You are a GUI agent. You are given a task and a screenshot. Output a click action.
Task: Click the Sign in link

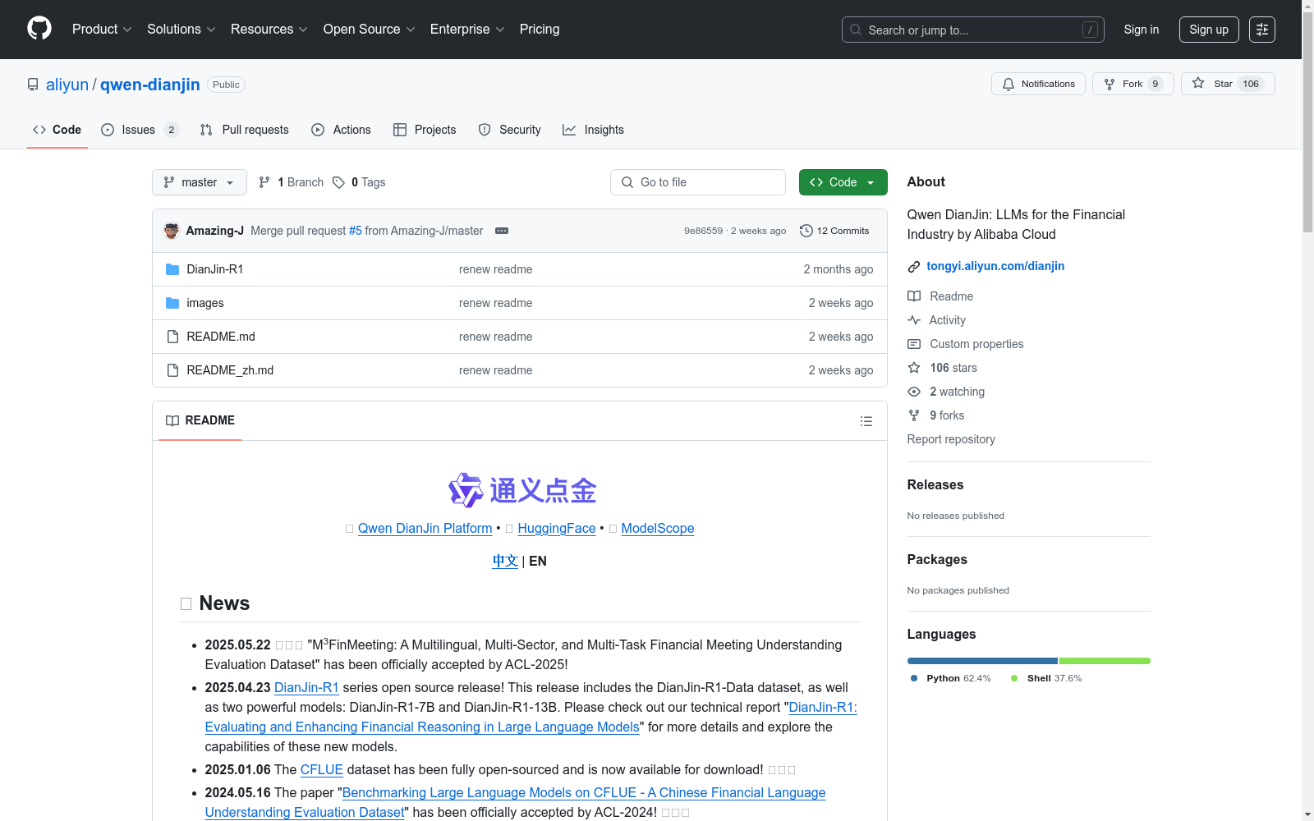pos(1142,30)
